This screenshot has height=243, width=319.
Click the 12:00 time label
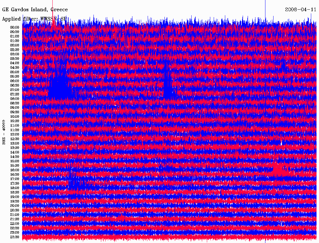click(x=15, y=135)
